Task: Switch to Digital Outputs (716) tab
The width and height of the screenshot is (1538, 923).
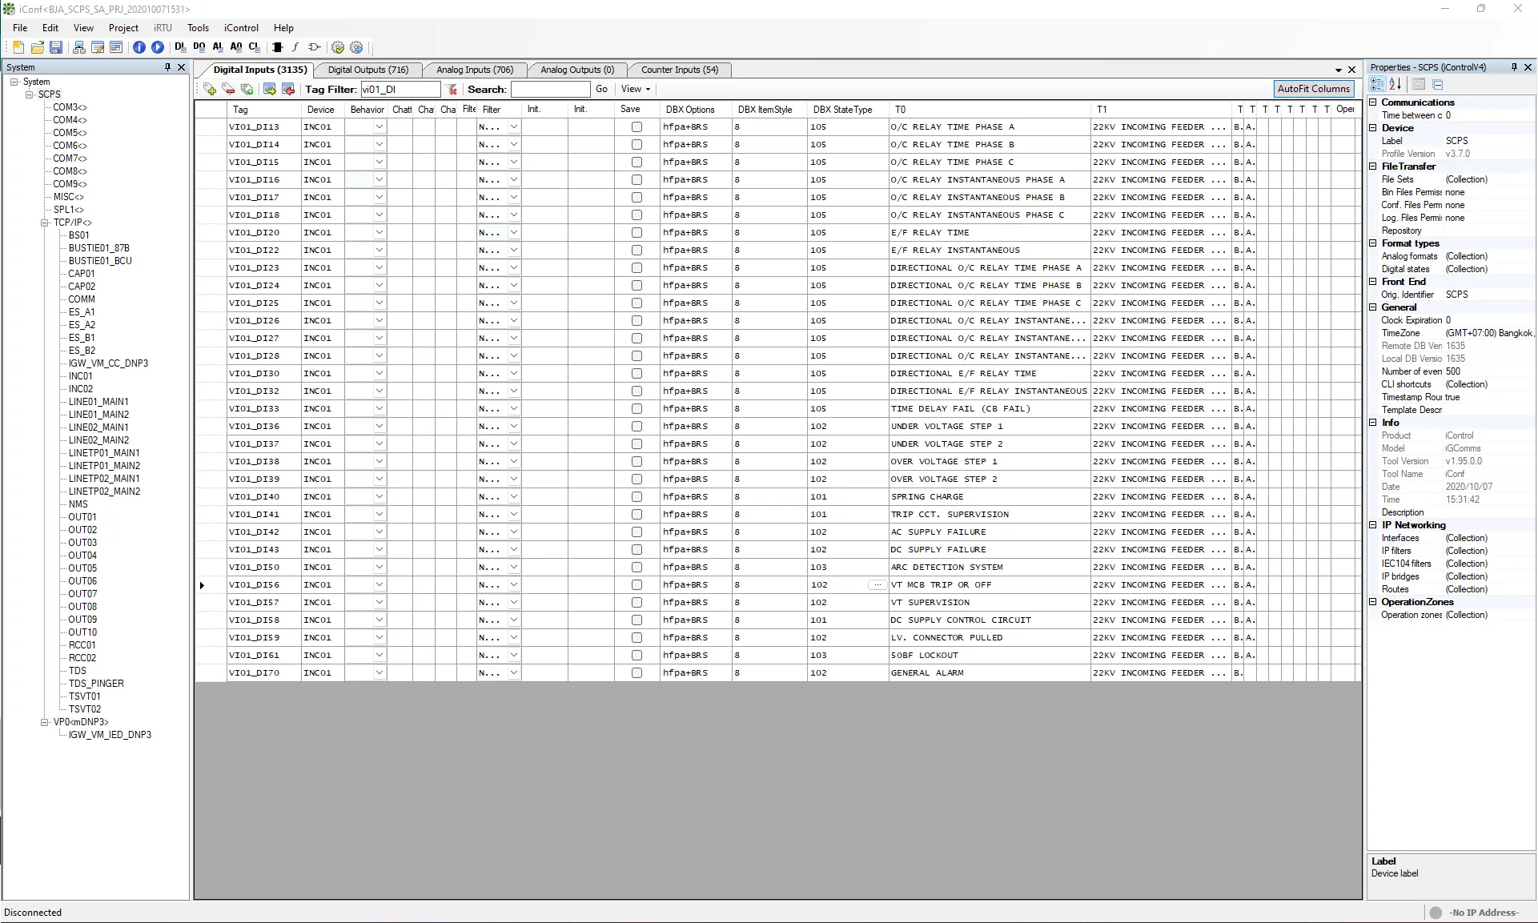Action: click(x=367, y=70)
